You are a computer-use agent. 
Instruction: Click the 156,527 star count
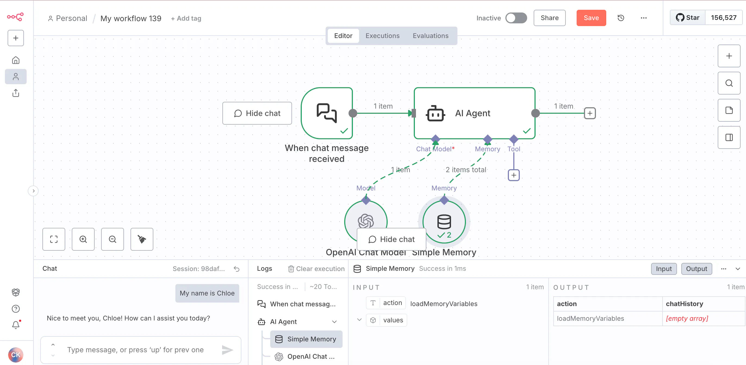coord(723,18)
